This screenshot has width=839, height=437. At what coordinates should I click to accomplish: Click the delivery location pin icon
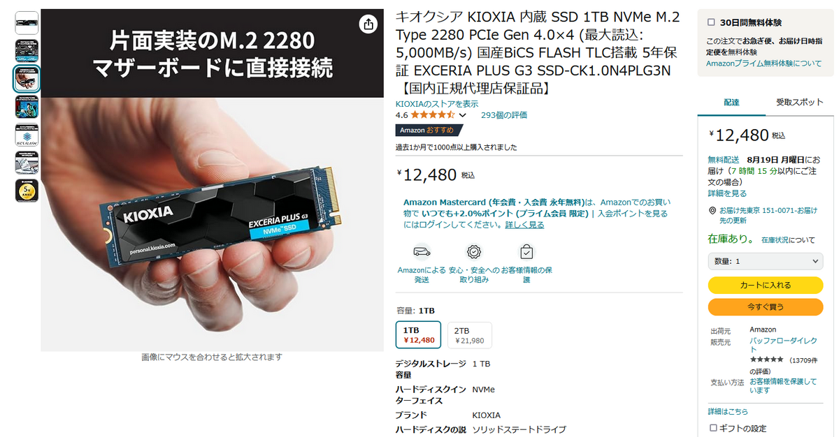coord(712,210)
